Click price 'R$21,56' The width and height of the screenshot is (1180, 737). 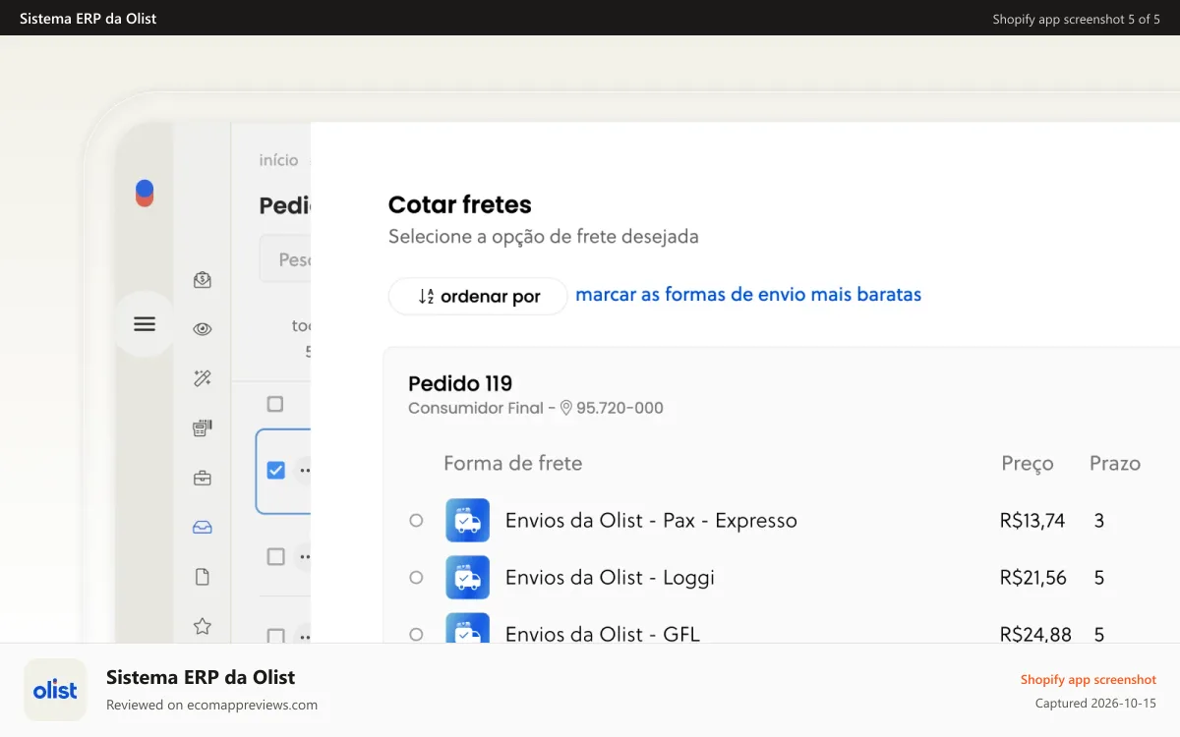[1033, 578]
